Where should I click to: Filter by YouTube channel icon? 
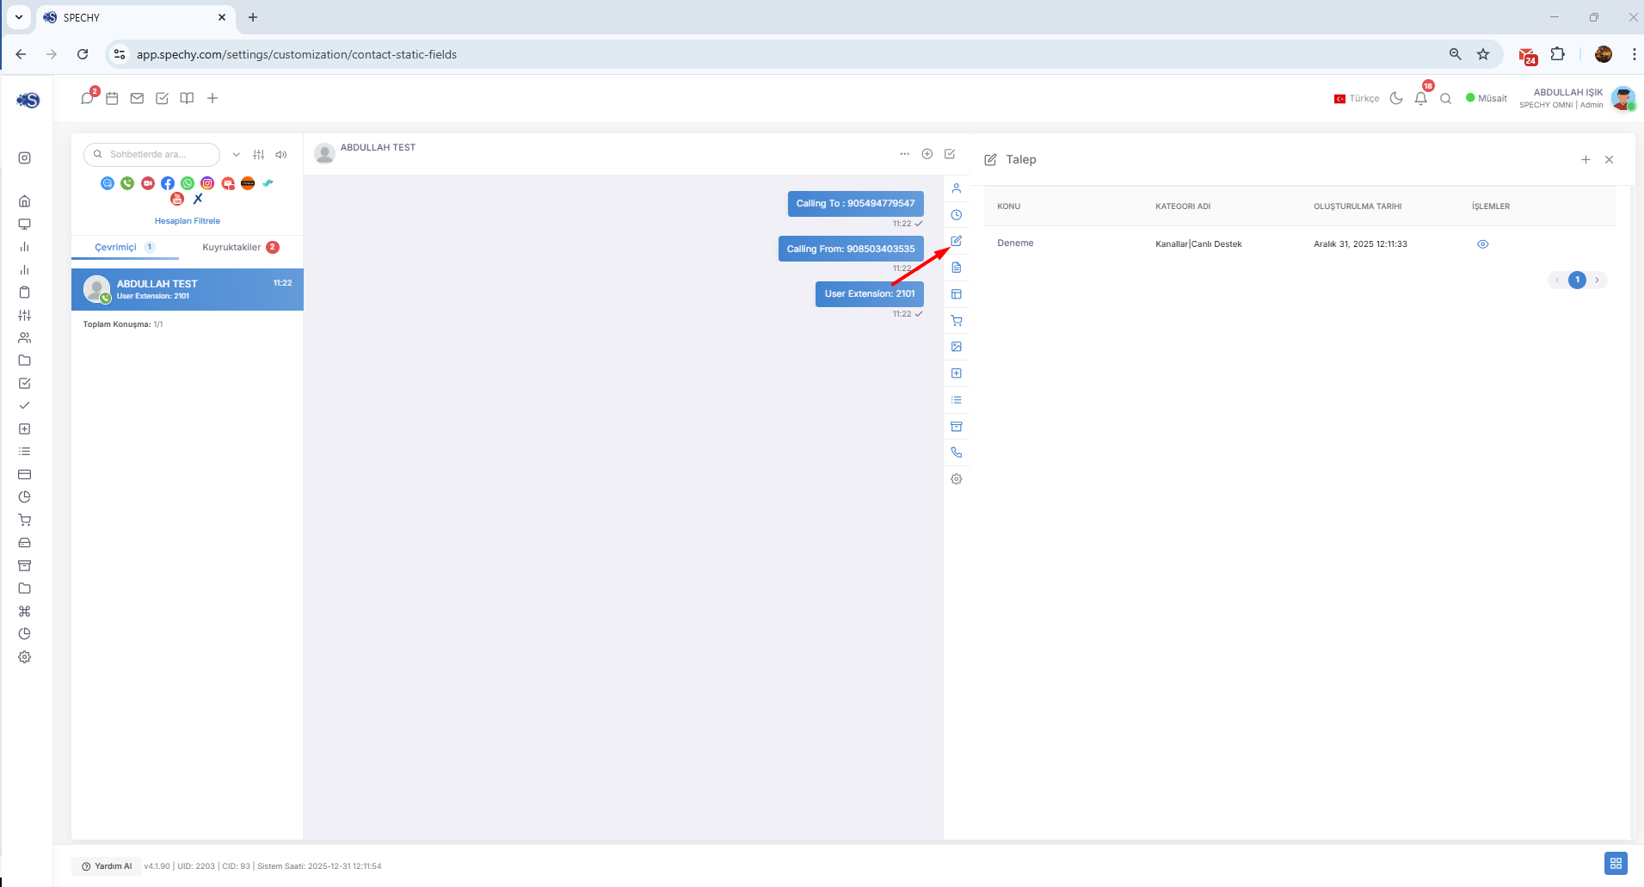pos(177,199)
